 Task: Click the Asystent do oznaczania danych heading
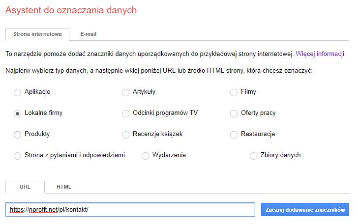pyautogui.click(x=71, y=10)
